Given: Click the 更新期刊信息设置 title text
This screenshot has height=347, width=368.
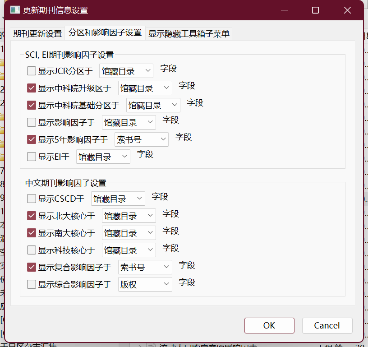Looking at the screenshot, I should (55, 10).
